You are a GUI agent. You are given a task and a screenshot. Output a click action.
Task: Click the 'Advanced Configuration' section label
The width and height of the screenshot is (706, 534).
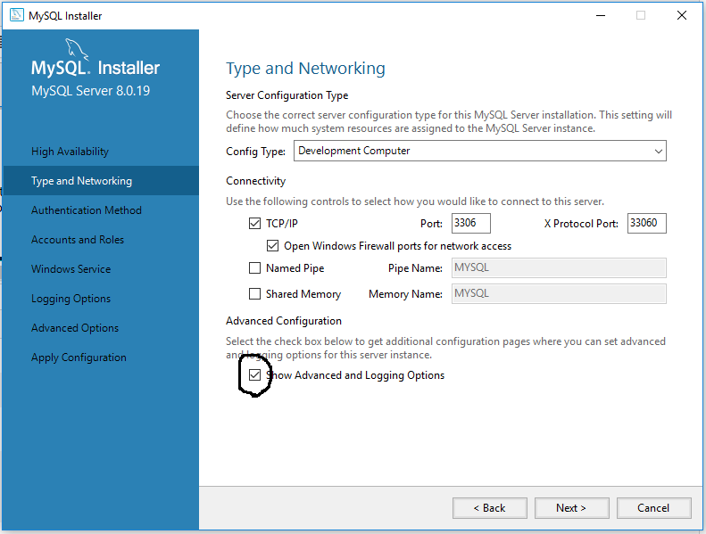pyautogui.click(x=284, y=321)
